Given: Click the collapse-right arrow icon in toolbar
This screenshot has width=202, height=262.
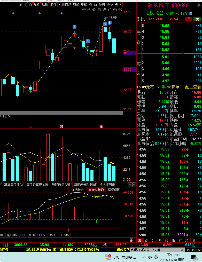Looking at the screenshot, I should pyautogui.click(x=116, y=4).
